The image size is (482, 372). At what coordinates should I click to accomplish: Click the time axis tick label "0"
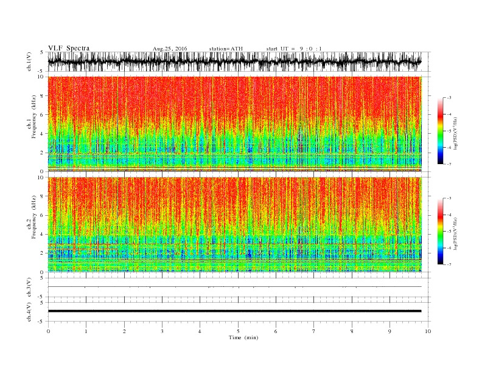tap(48, 331)
